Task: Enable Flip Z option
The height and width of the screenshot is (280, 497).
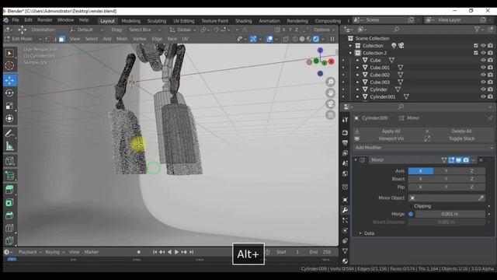Action: click(472, 187)
